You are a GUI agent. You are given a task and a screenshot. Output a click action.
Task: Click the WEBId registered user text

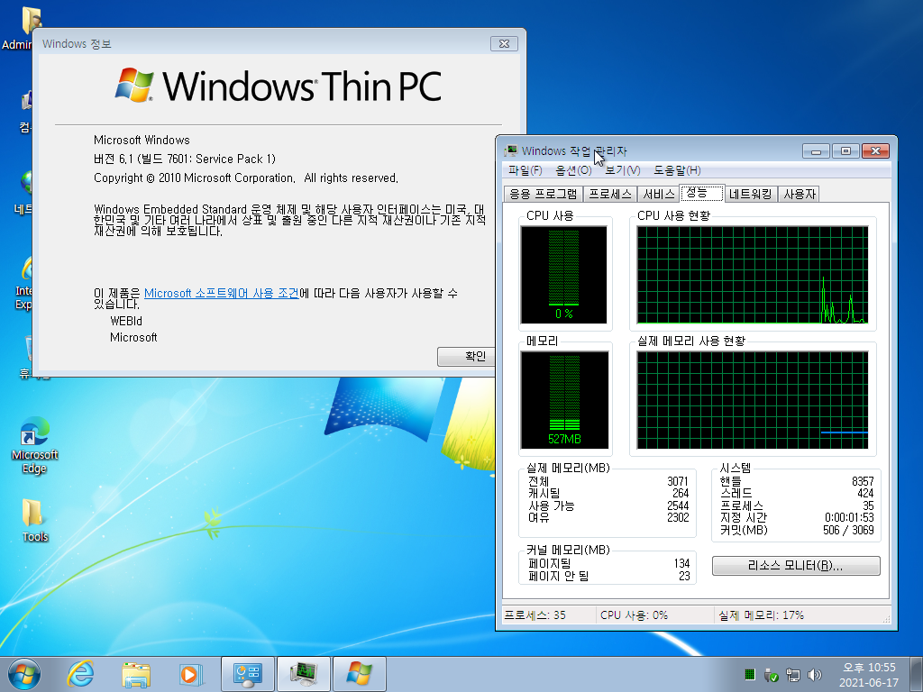coord(126,322)
